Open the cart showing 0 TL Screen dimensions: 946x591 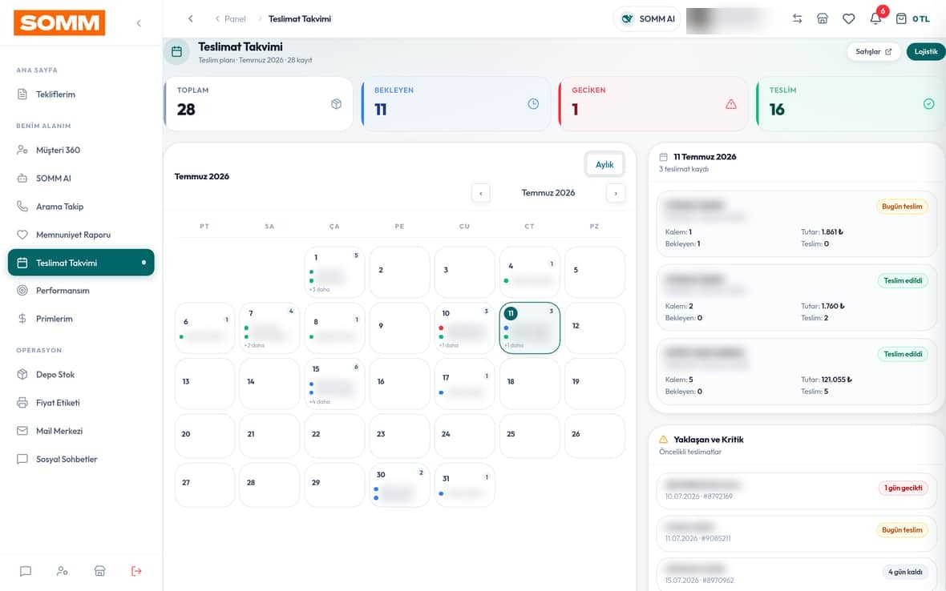click(912, 18)
